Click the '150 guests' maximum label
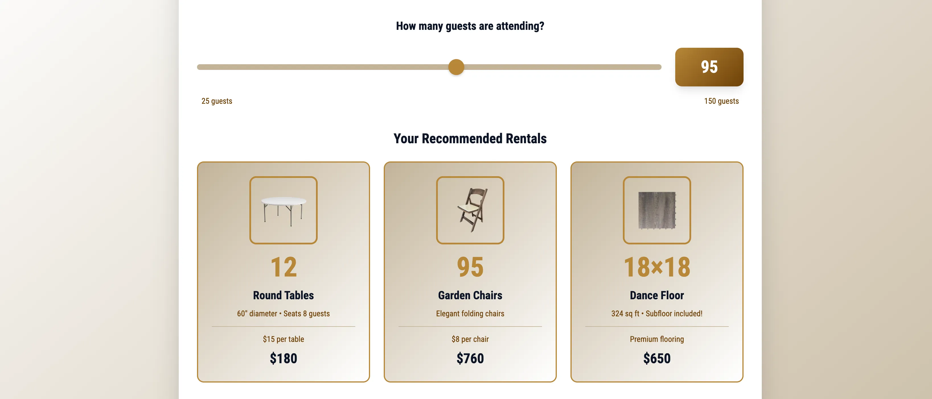 point(721,101)
